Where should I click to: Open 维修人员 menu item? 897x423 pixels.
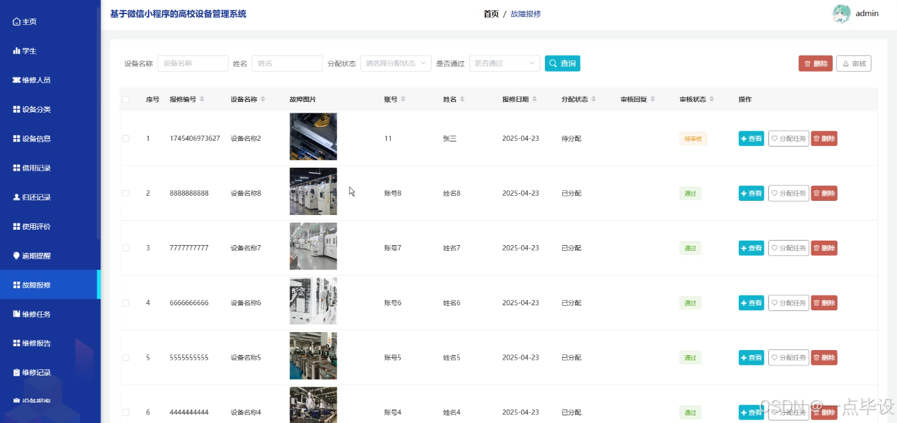50,80
